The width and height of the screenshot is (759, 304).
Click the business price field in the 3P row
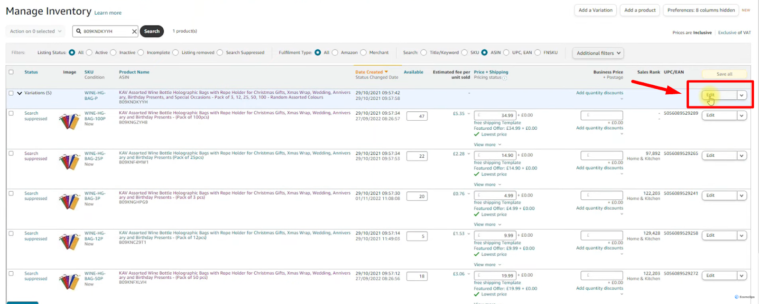[602, 195]
